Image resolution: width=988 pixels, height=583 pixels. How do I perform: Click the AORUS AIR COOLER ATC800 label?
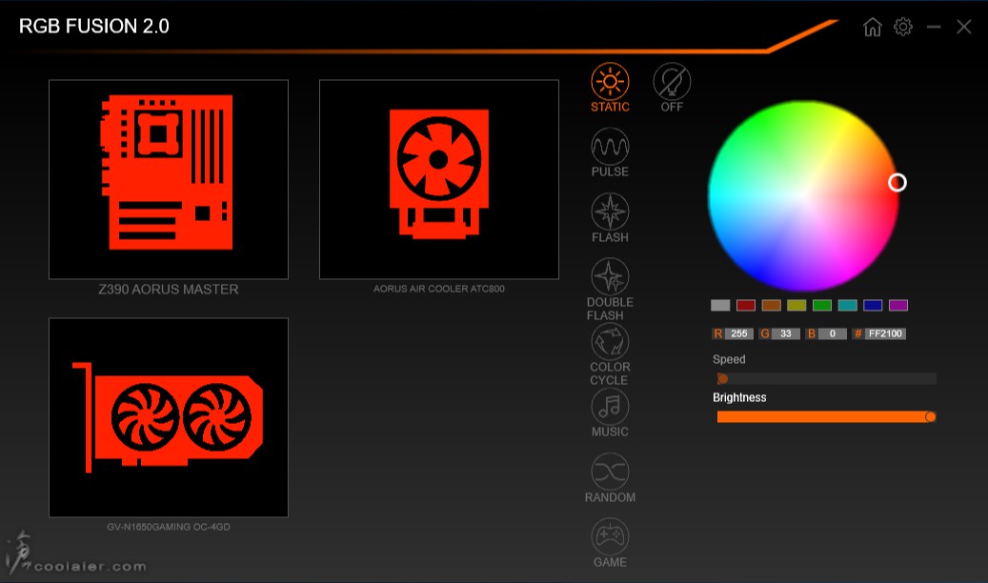tap(439, 289)
